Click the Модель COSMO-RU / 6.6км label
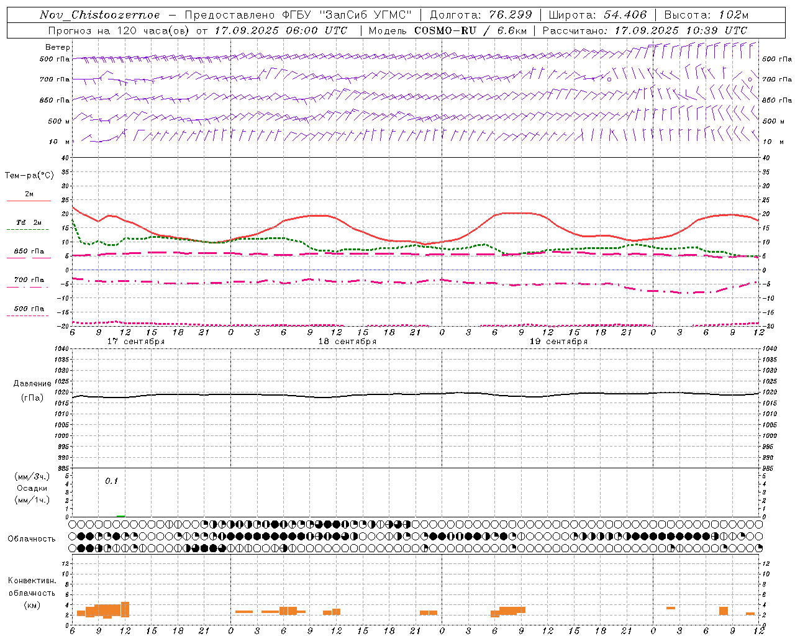This screenshot has height=636, width=795. coord(447,30)
